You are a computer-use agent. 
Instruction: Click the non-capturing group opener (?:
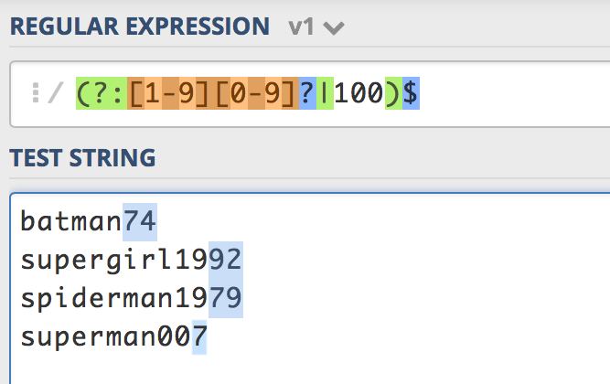coord(103,92)
